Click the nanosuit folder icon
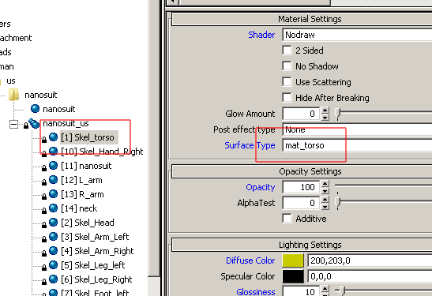Screen dimensions: 432x296 click(13, 95)
